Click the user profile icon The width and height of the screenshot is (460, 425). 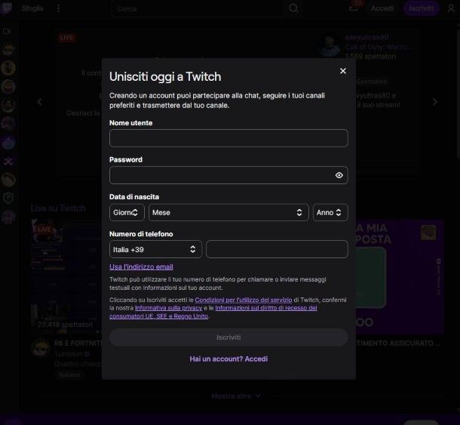click(x=451, y=8)
